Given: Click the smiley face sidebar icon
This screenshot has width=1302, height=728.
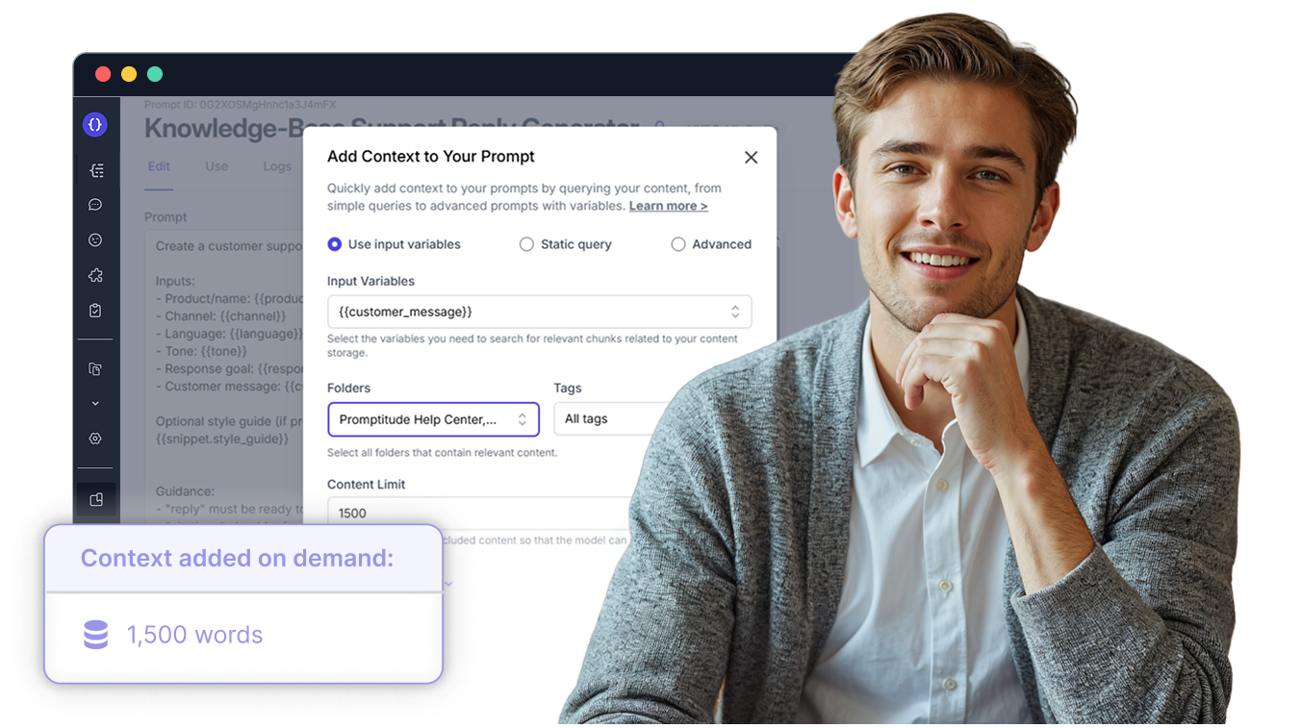Looking at the screenshot, I should pos(95,240).
